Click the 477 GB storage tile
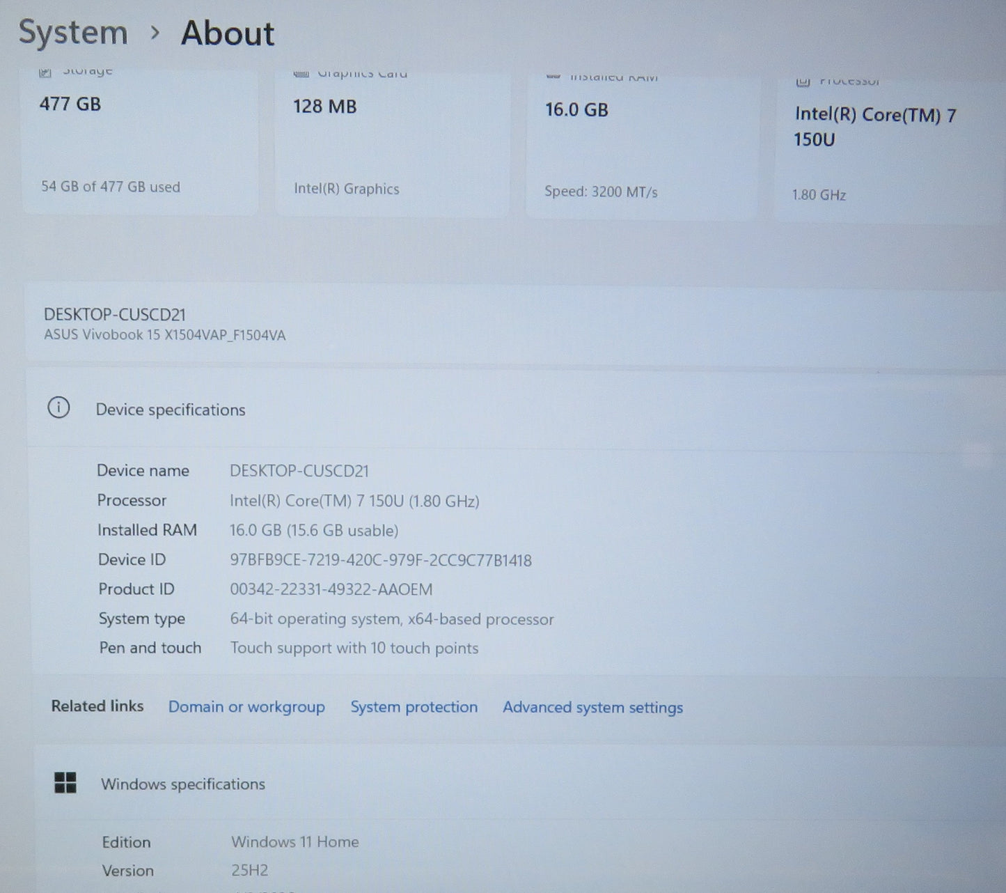 pyautogui.click(x=139, y=139)
